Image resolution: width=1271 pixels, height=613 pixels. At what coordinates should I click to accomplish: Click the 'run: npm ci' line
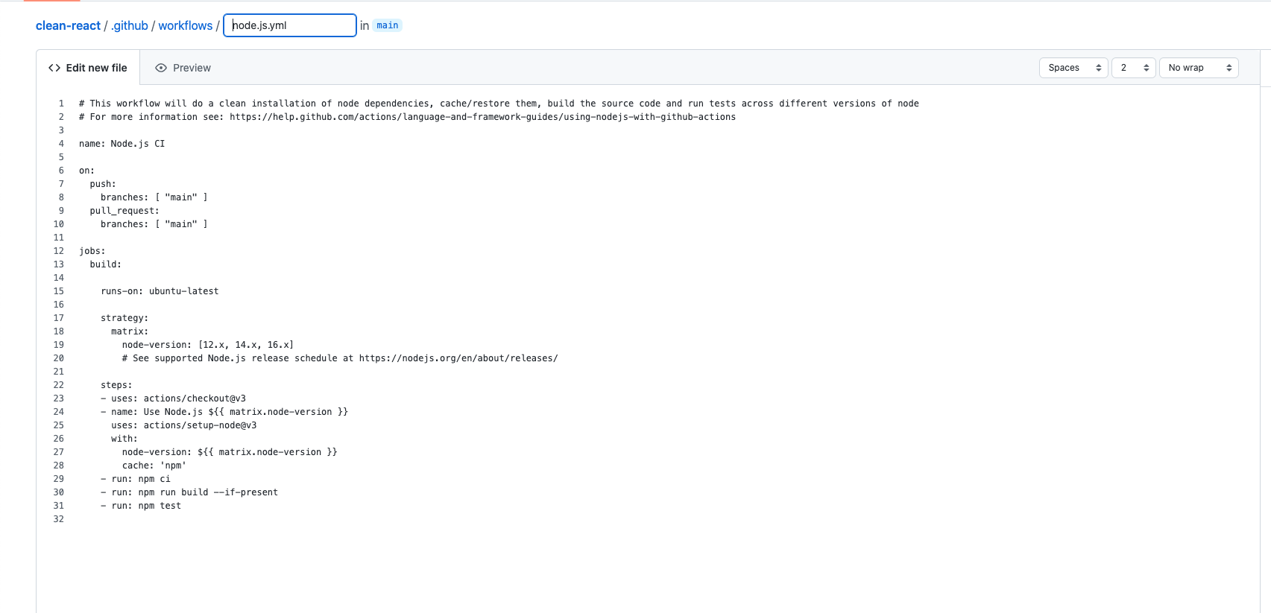coord(136,479)
